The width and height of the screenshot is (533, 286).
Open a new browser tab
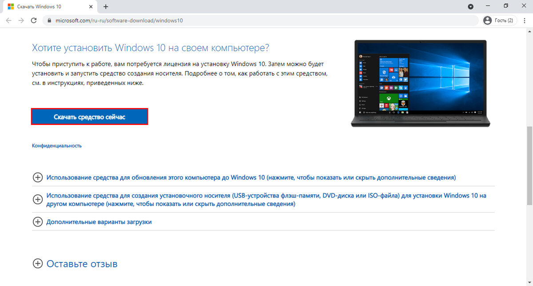pyautogui.click(x=105, y=6)
